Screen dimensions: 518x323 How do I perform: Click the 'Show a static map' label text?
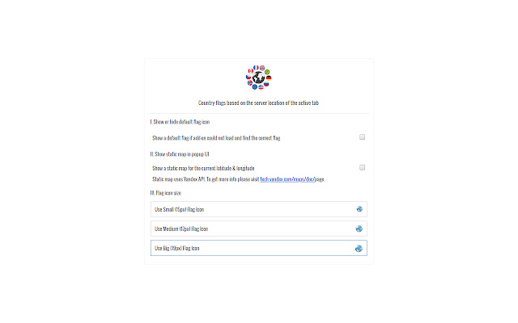[203, 168]
